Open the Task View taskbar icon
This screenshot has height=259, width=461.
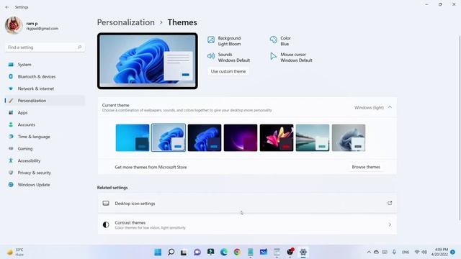coord(184,252)
